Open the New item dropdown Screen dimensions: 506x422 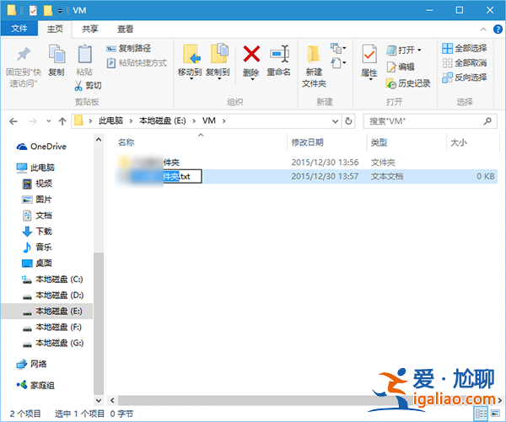(338, 48)
